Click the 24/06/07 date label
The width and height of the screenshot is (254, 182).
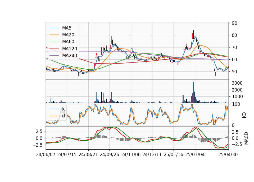click(46, 155)
